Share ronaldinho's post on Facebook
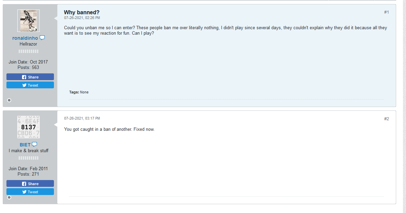406x213 pixels. click(x=30, y=77)
